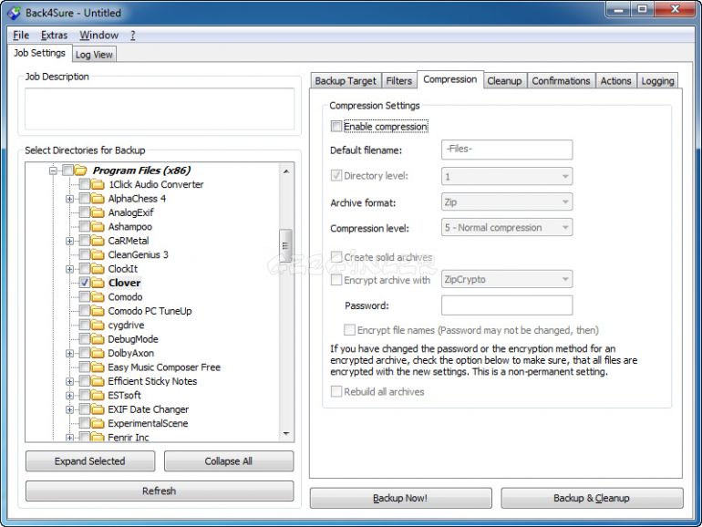Click the Default filename input field
The width and height of the screenshot is (702, 527).
[x=507, y=150]
